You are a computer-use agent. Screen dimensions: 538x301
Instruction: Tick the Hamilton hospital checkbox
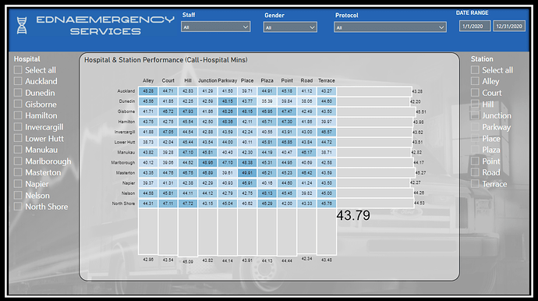[x=18, y=115]
